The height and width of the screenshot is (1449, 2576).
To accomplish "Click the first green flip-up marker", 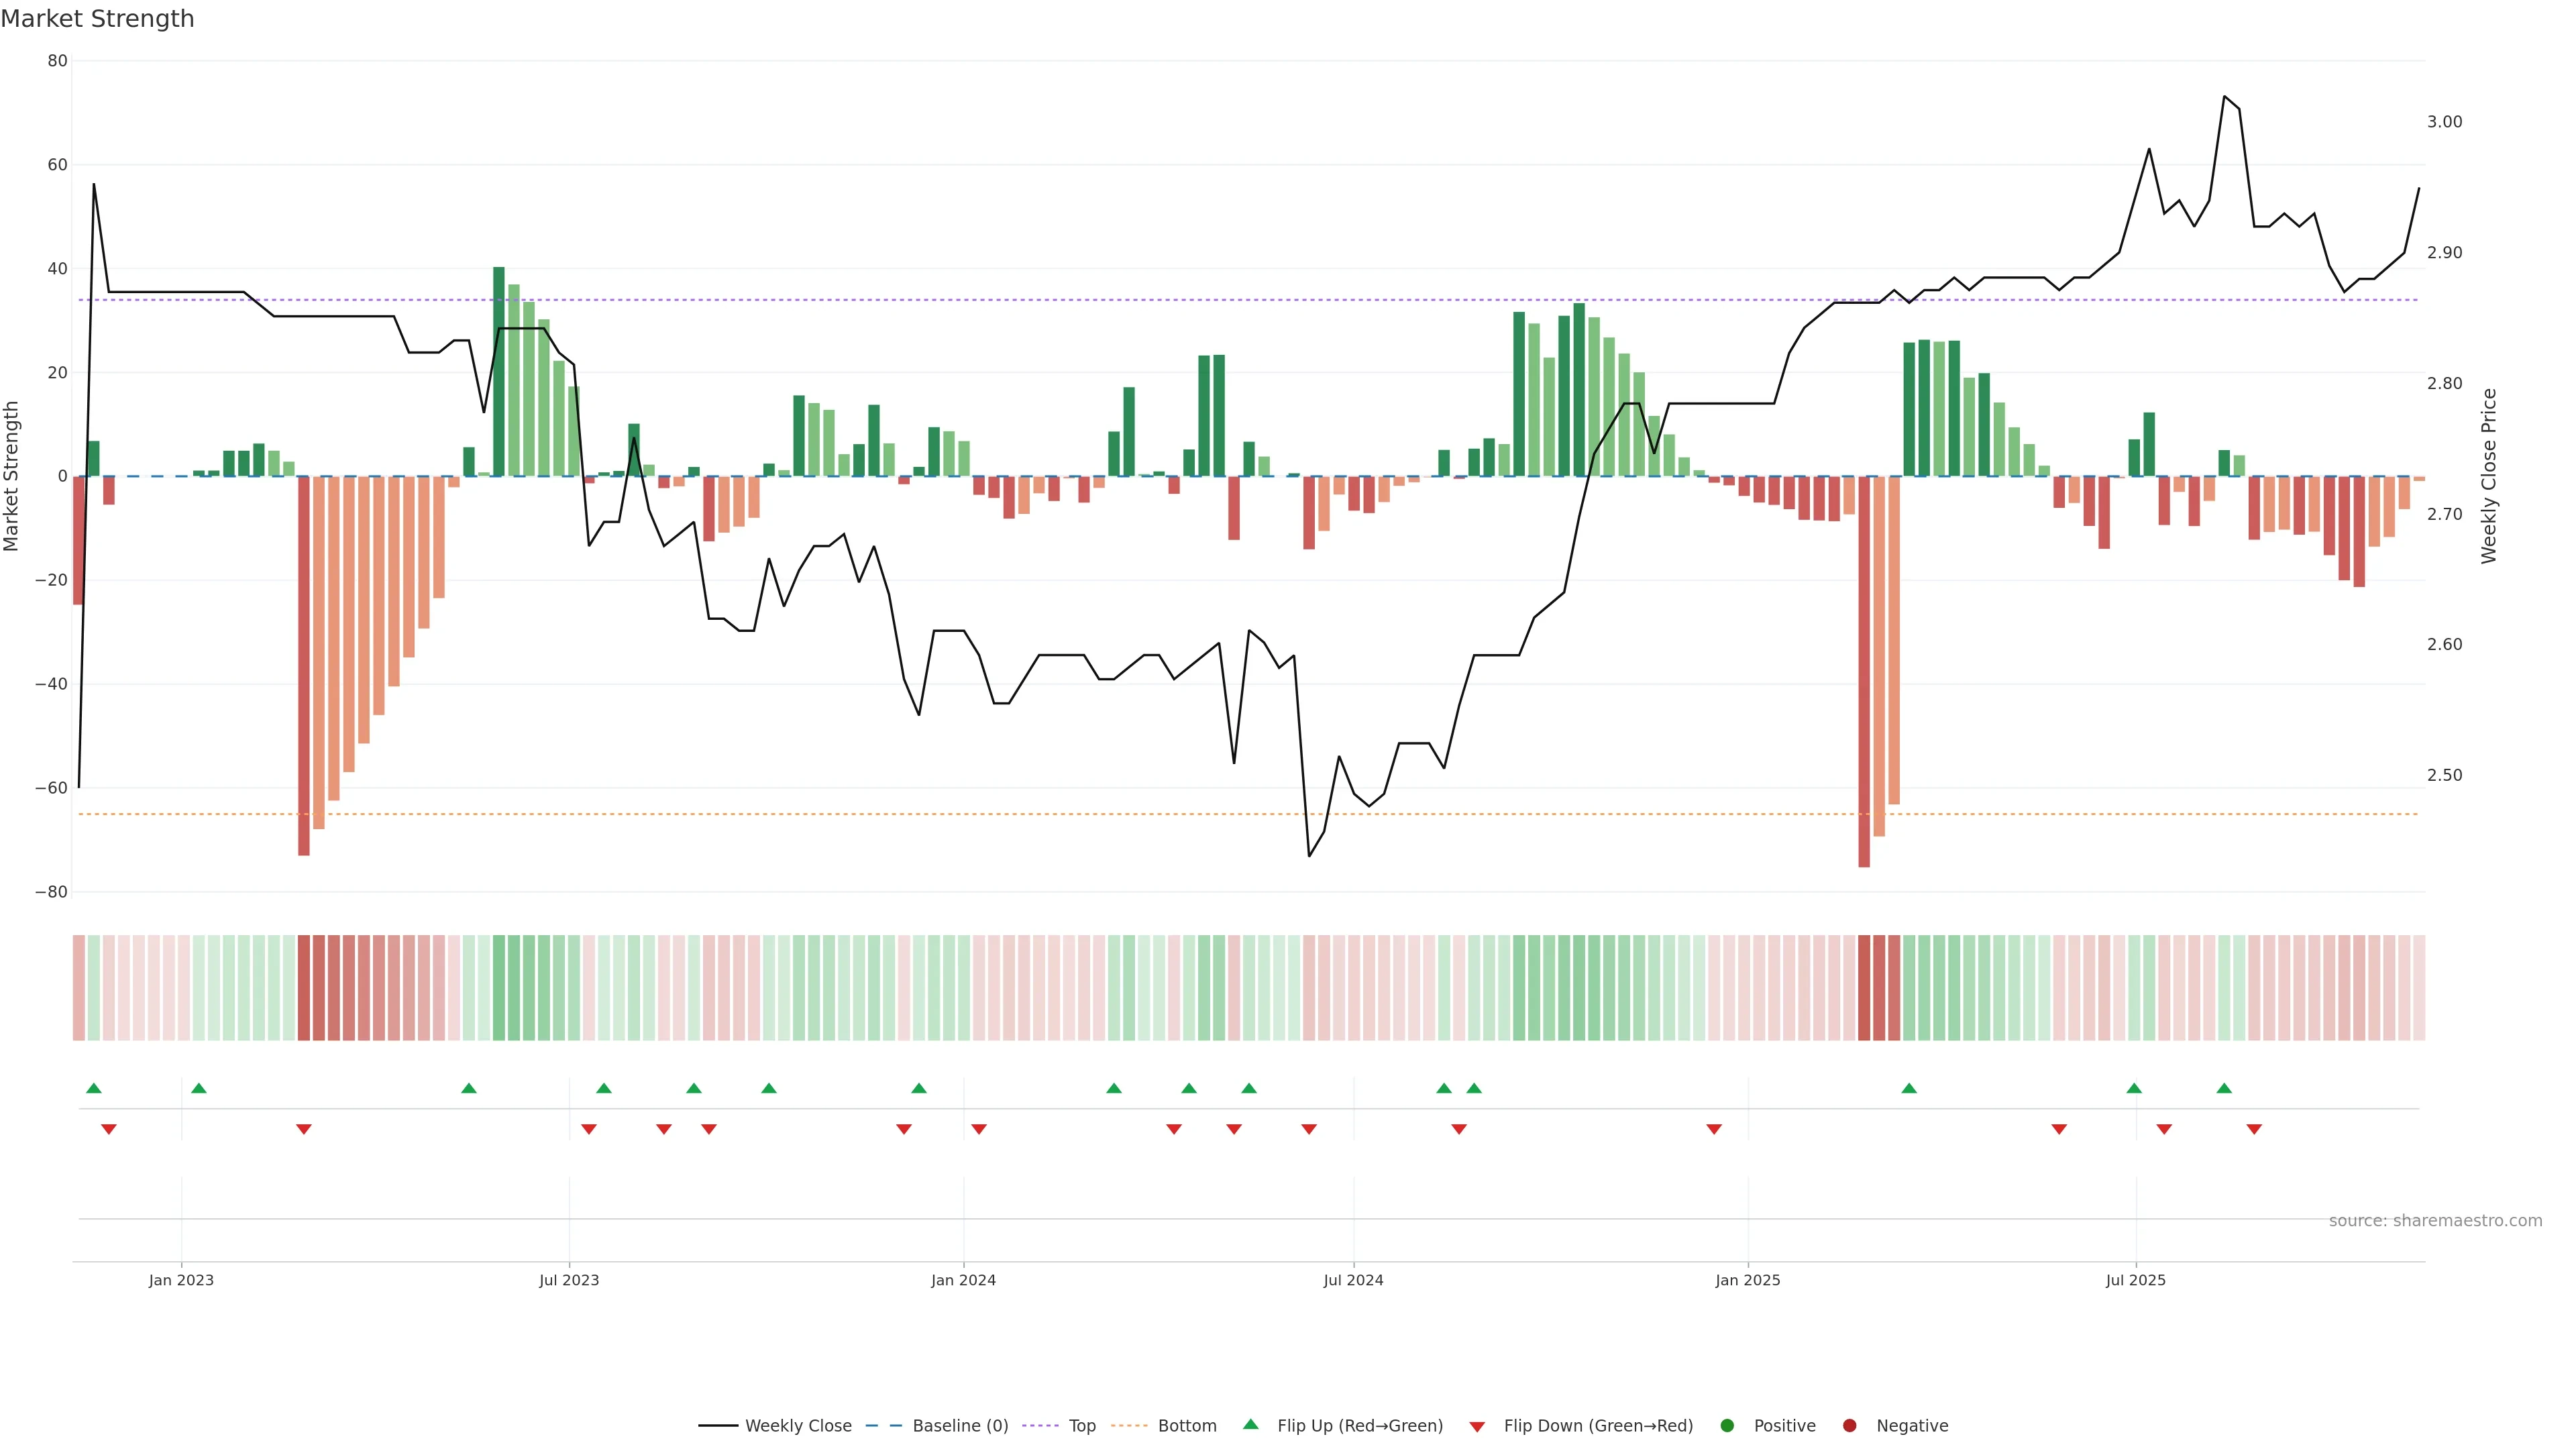I will (94, 1088).
